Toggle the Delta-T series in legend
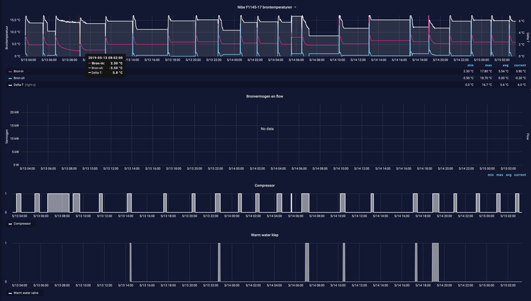This screenshot has height=301, width=531. (x=19, y=85)
